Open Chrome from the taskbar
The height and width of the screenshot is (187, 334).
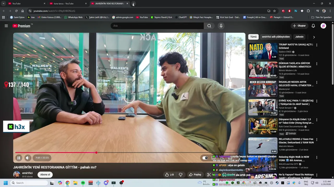tap(68, 183)
